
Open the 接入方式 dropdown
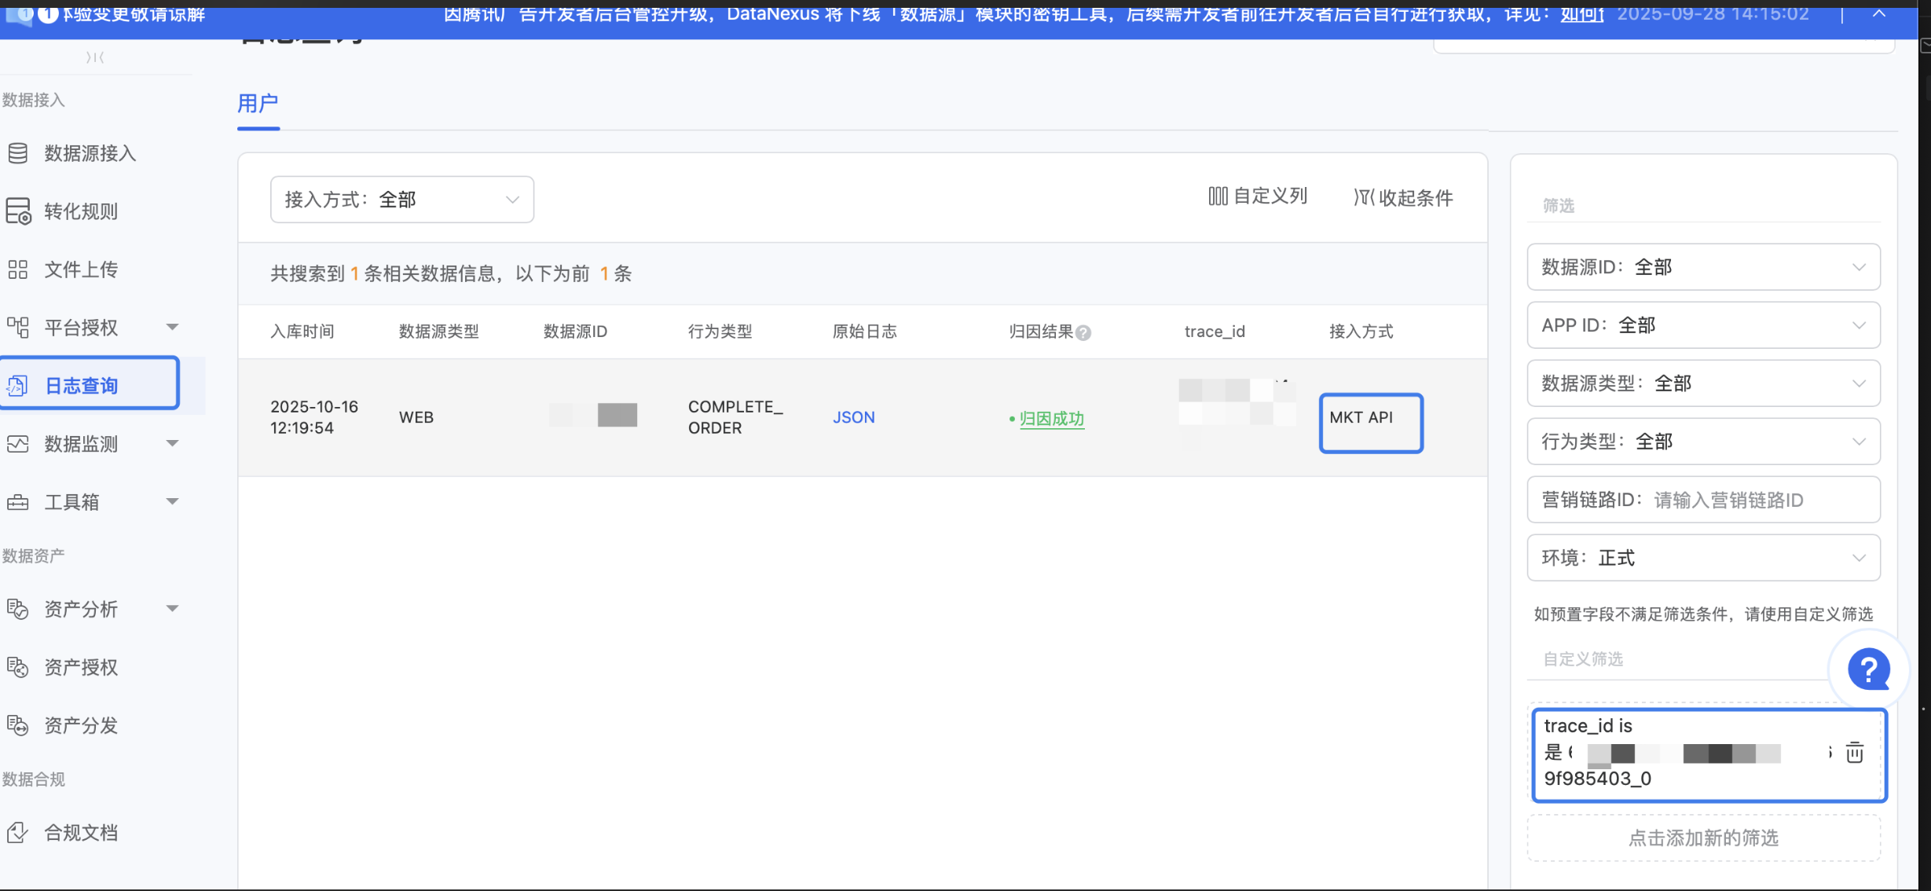click(x=401, y=200)
